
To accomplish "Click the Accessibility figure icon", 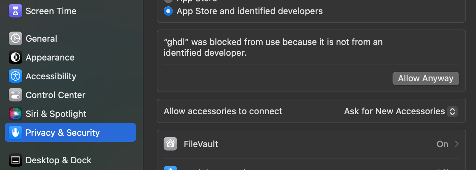I will pyautogui.click(x=15, y=76).
